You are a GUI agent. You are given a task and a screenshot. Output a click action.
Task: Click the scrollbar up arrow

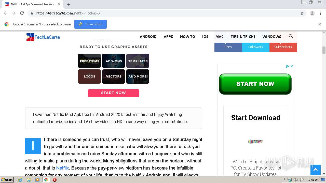tap(324, 33)
